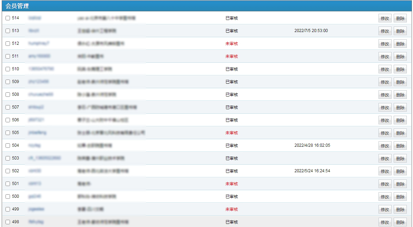The image size is (413, 227).
Task: Mark the checkbox for row 502
Action: [8, 171]
